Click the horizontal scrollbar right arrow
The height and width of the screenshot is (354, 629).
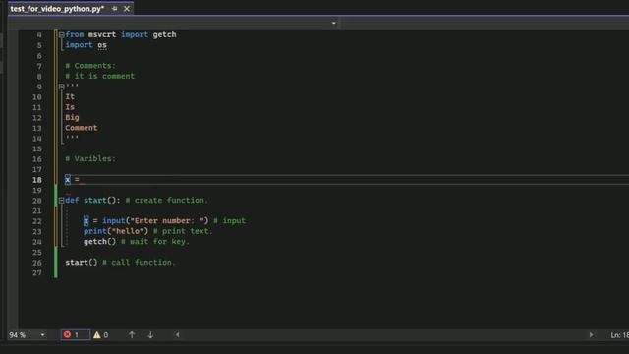[591, 334]
